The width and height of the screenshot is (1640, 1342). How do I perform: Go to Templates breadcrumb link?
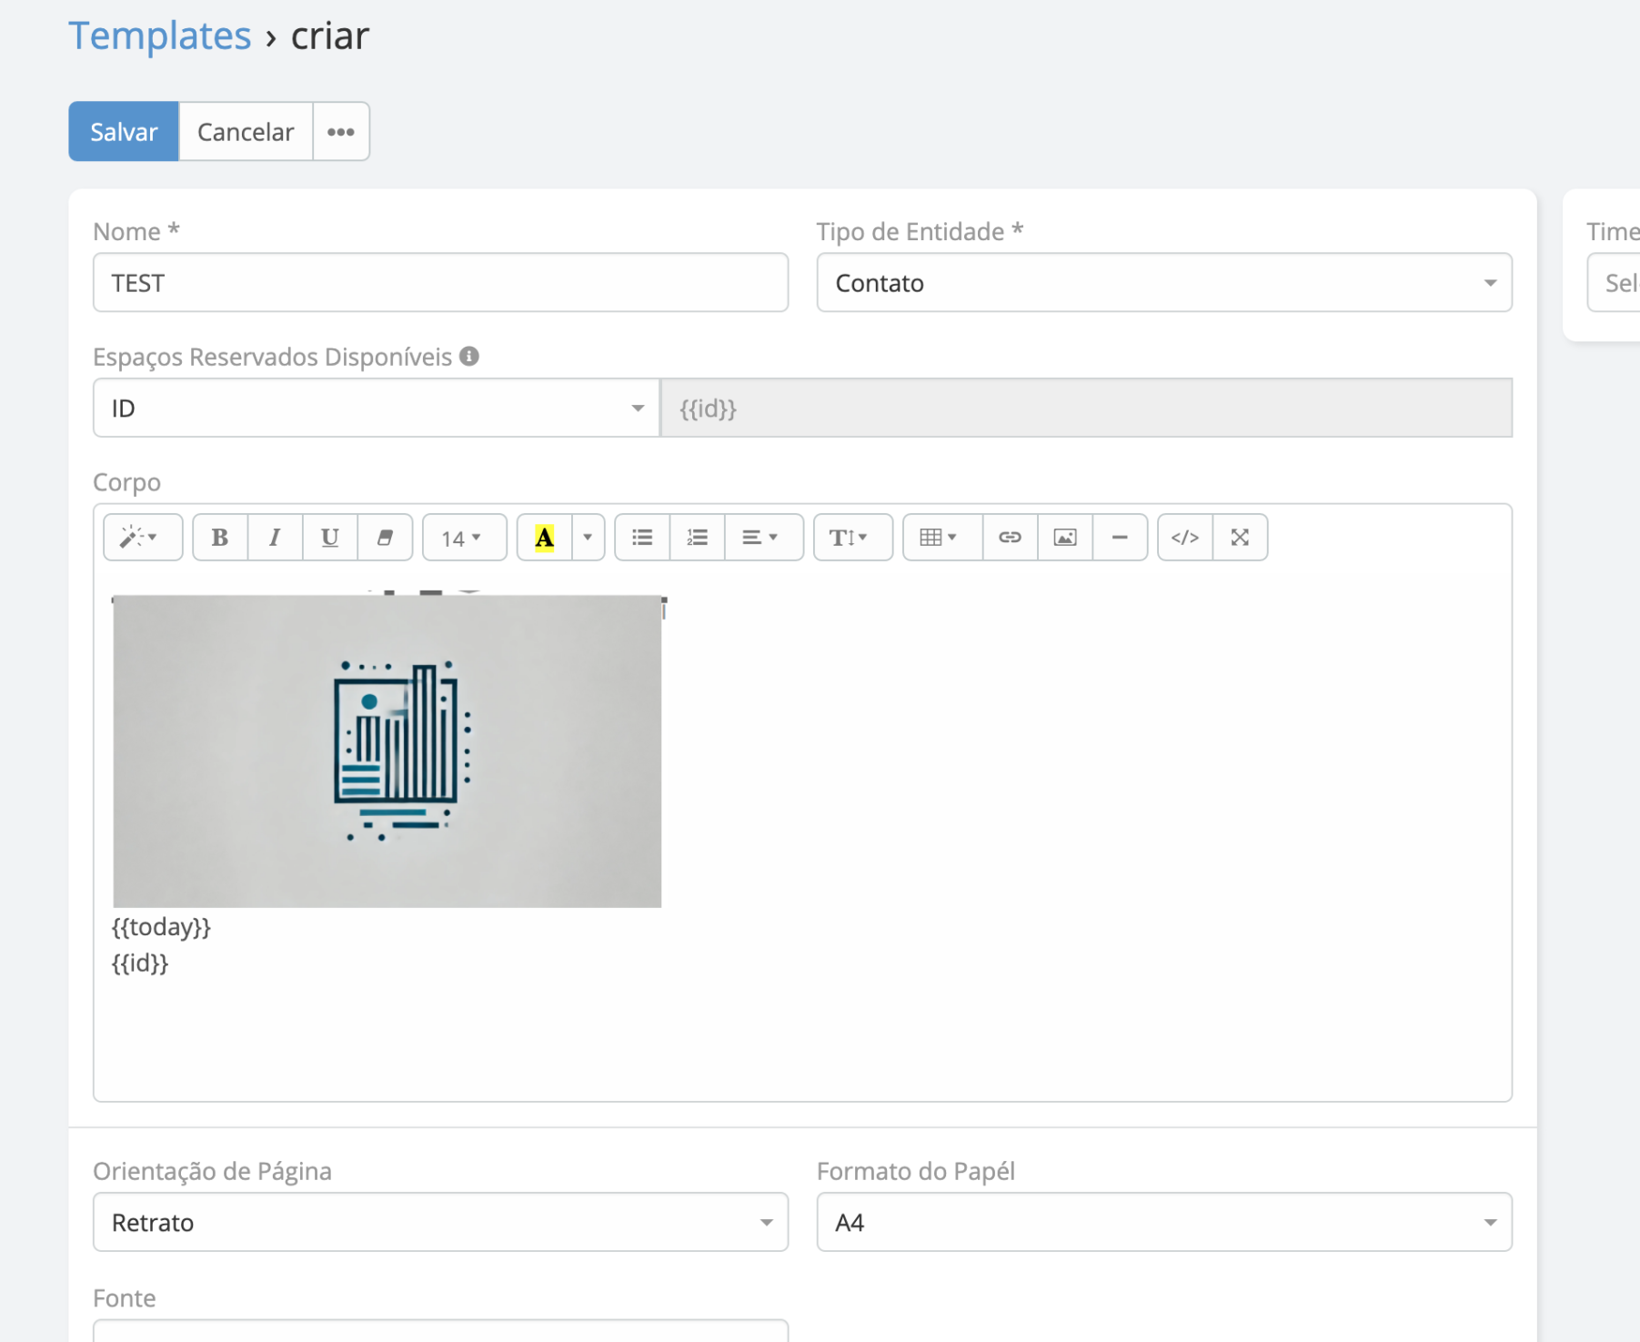coord(160,36)
